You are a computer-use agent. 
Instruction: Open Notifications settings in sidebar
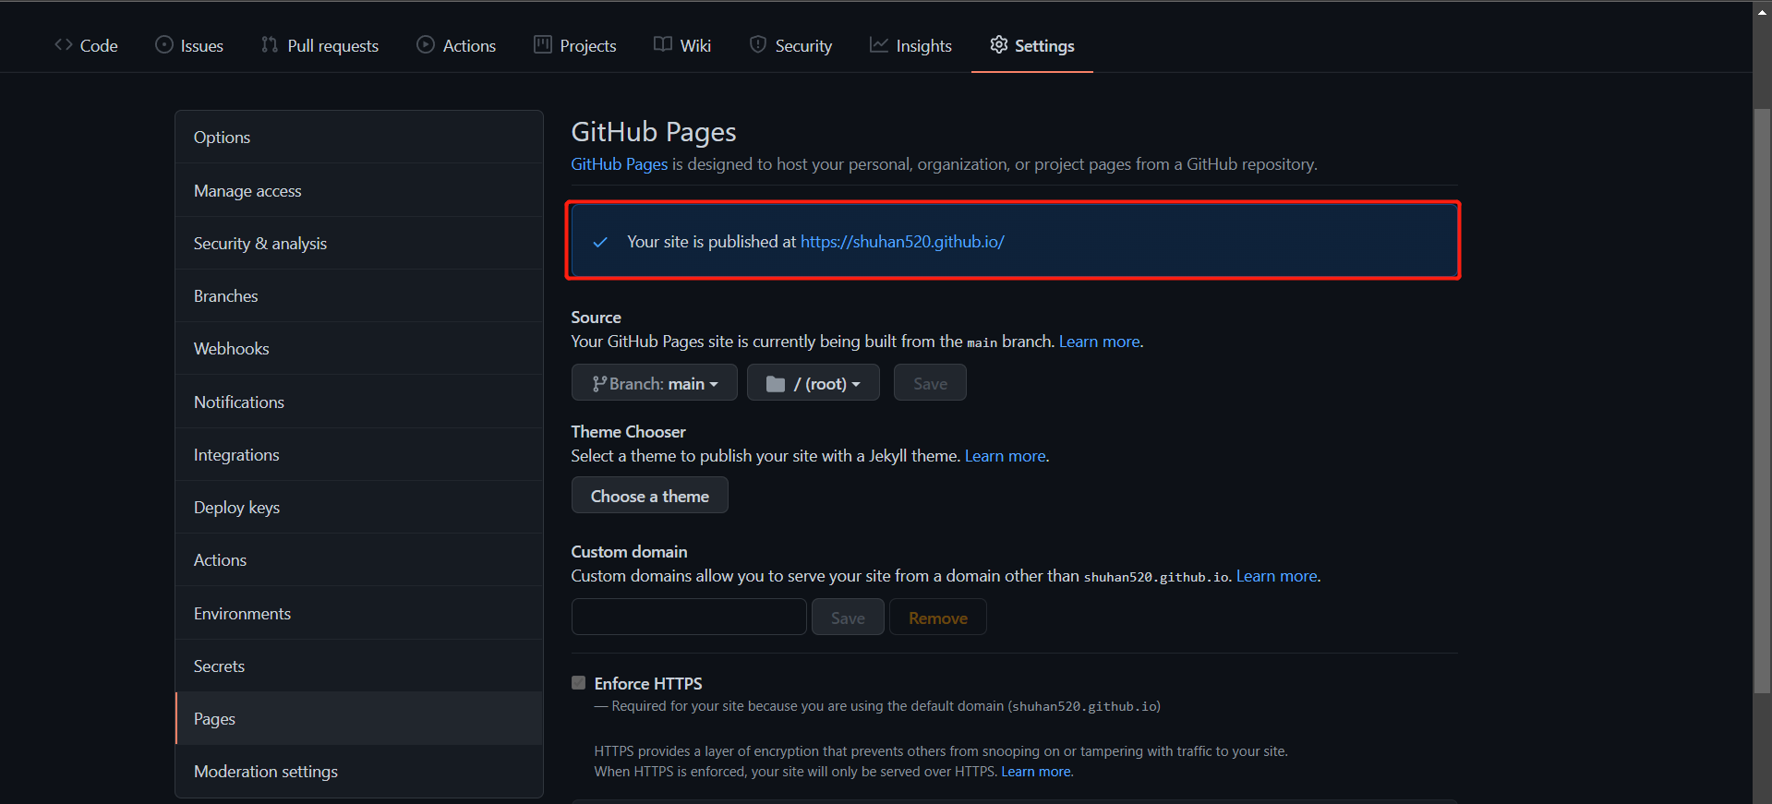click(x=359, y=402)
